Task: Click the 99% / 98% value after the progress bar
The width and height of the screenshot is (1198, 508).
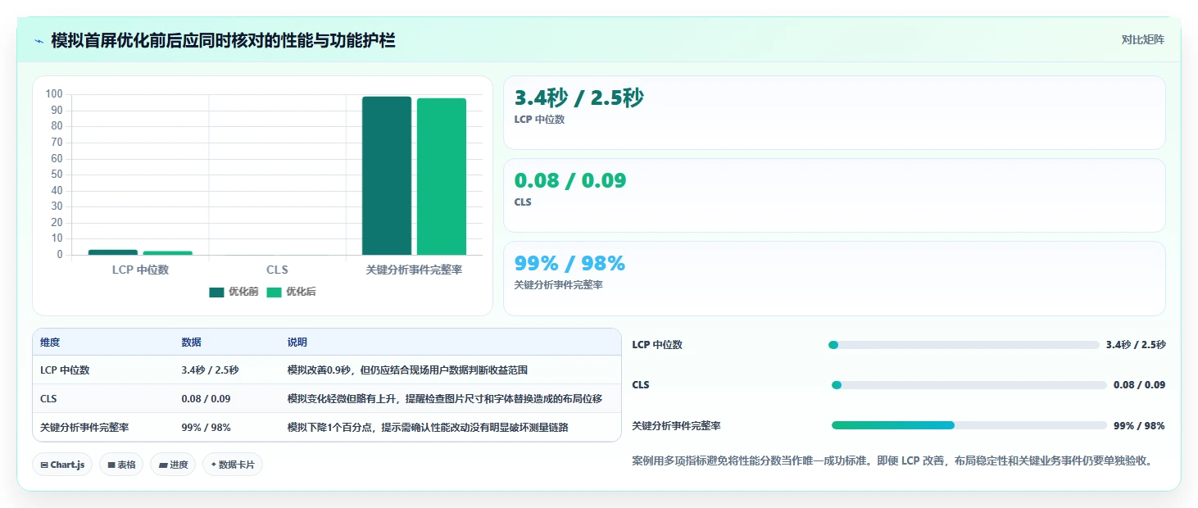Action: [x=1139, y=426]
